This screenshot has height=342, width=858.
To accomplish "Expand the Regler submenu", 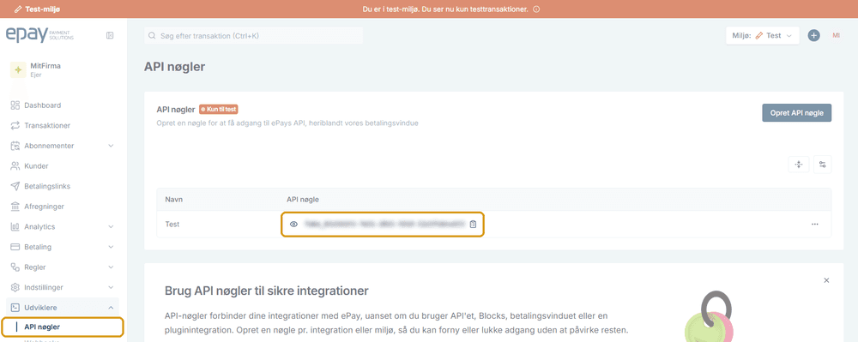I will 111,267.
